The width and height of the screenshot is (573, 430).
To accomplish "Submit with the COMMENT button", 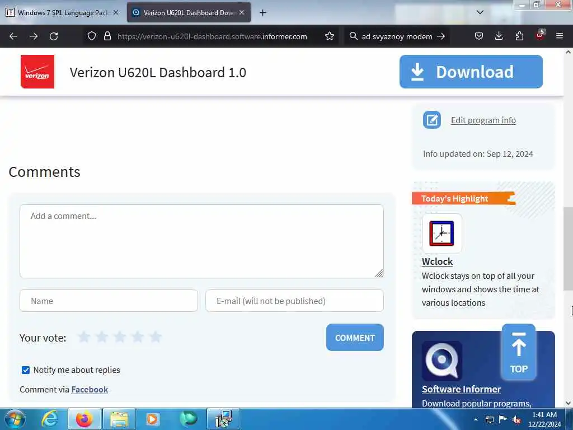I will (355, 338).
